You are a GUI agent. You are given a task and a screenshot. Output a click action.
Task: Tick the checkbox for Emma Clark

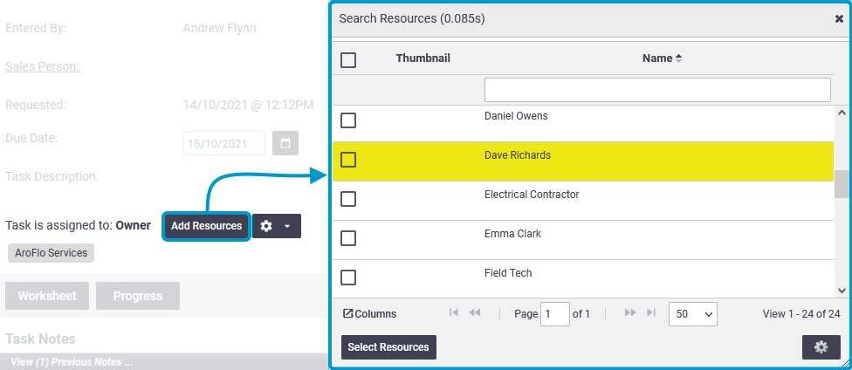(348, 238)
